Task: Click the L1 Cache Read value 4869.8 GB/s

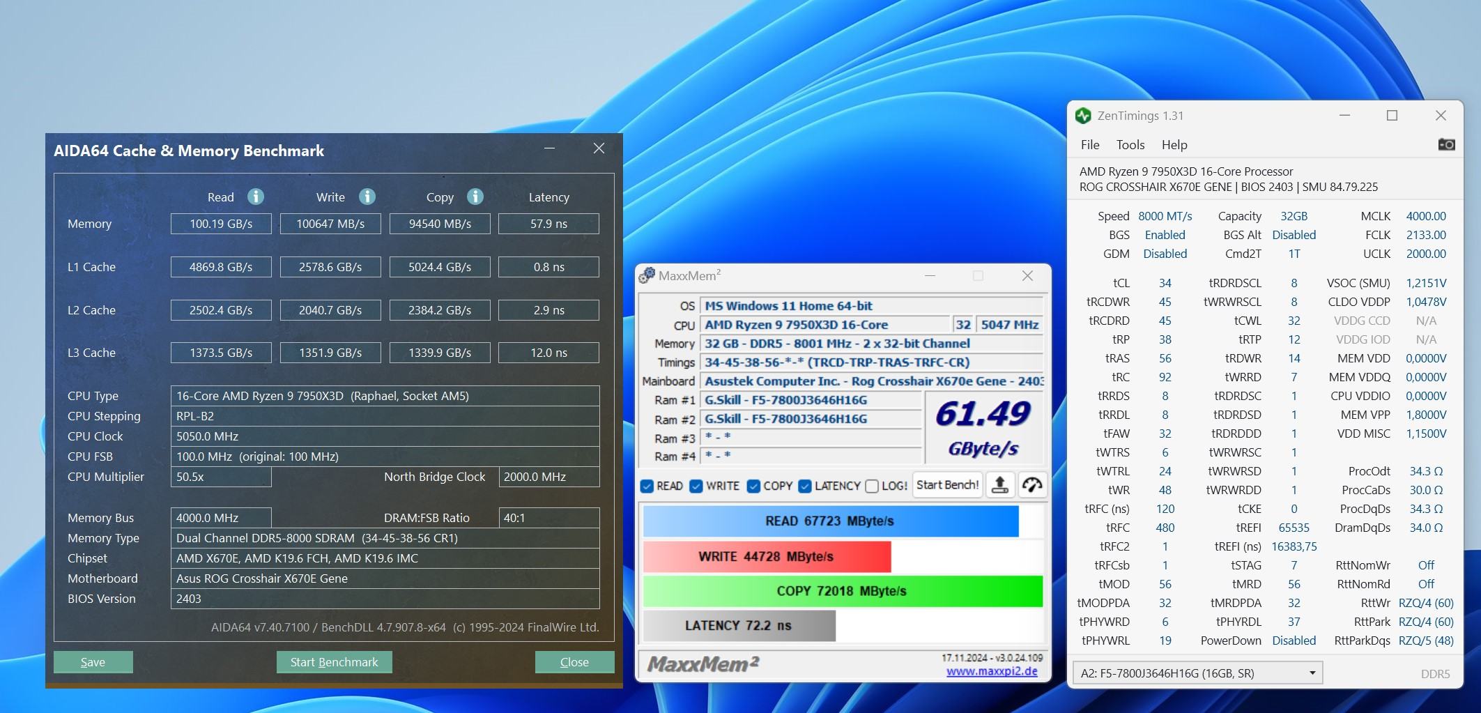Action: (x=221, y=267)
